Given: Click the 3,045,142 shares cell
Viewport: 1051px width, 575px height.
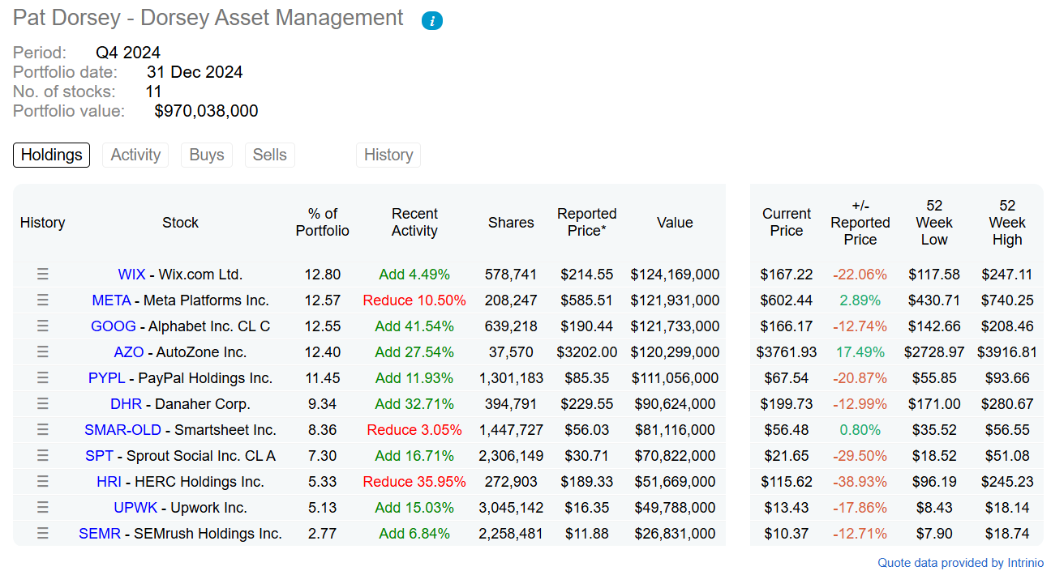Looking at the screenshot, I should [x=511, y=508].
